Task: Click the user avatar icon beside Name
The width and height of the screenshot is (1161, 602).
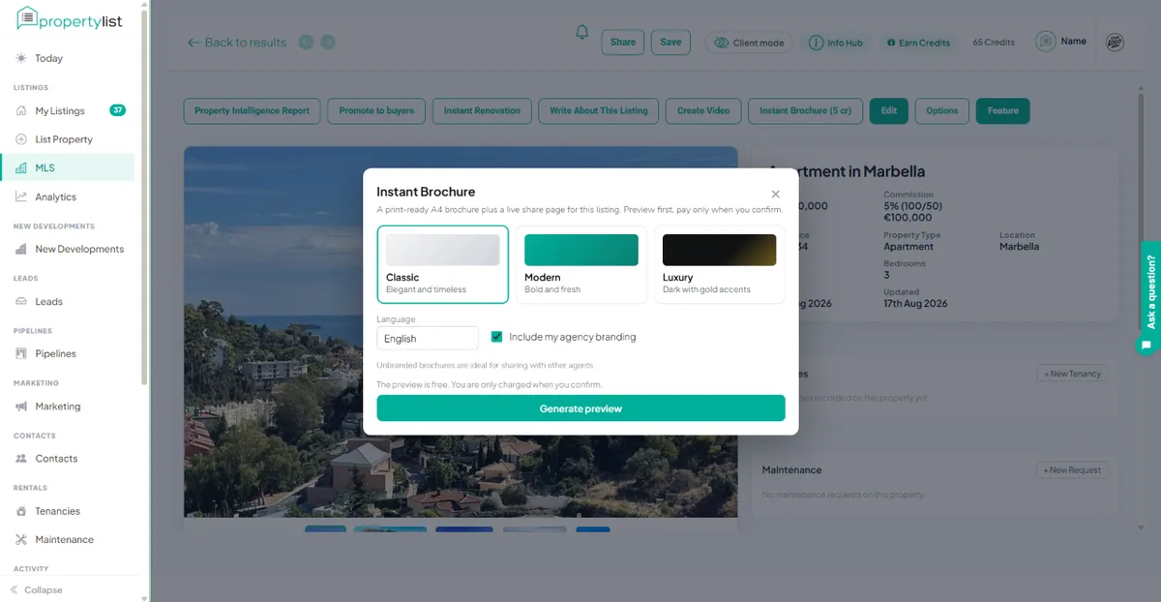Action: tap(1045, 42)
